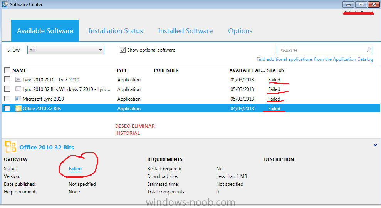
Task: Click Failed status of Microsoft Lync 2010
Action: 274,99
